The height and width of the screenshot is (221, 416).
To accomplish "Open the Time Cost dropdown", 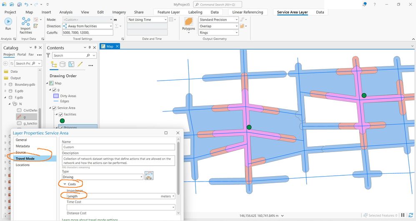I will tap(121, 207).
